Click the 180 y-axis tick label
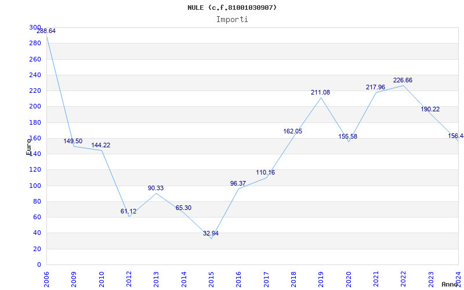 point(35,122)
